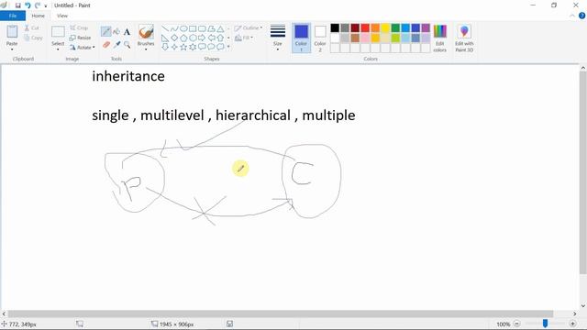This screenshot has width=587, height=330.
Task: Select the Pencil tool
Action: 106,32
